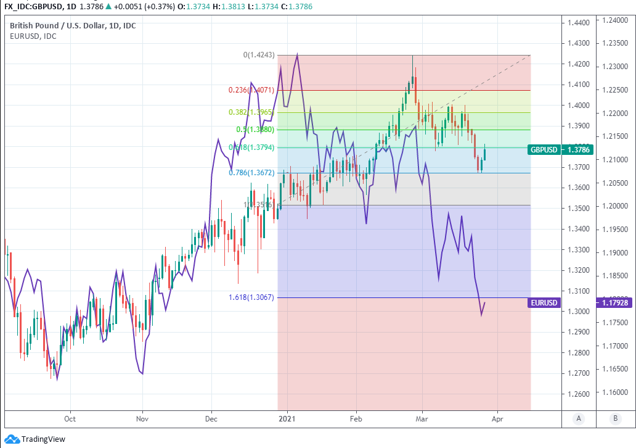This screenshot has height=448, width=636.
Task: Click the EURUSD, IDC comparison legend
Action: point(33,36)
